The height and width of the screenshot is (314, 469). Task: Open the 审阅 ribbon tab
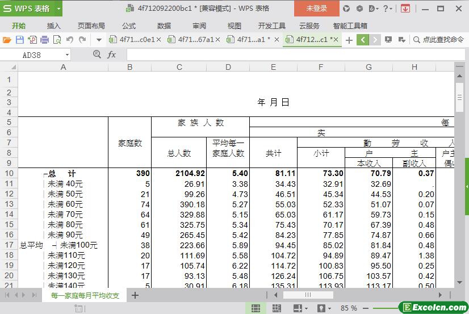coord(199,26)
